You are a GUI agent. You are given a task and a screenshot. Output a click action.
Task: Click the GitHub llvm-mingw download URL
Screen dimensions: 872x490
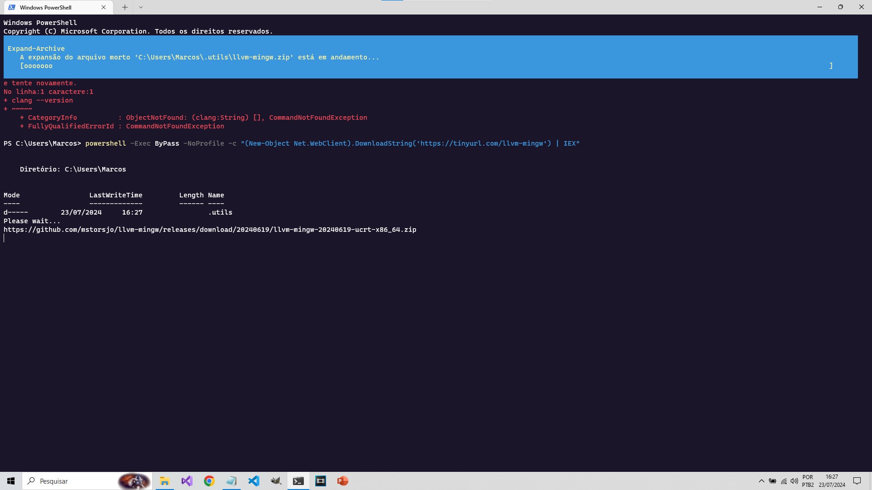210,230
